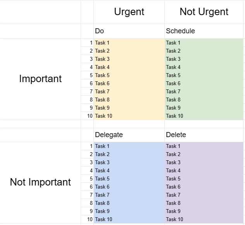This screenshot has height=225, width=245.
Task: Select Task 5 in the Do quadrant
Action: point(102,75)
